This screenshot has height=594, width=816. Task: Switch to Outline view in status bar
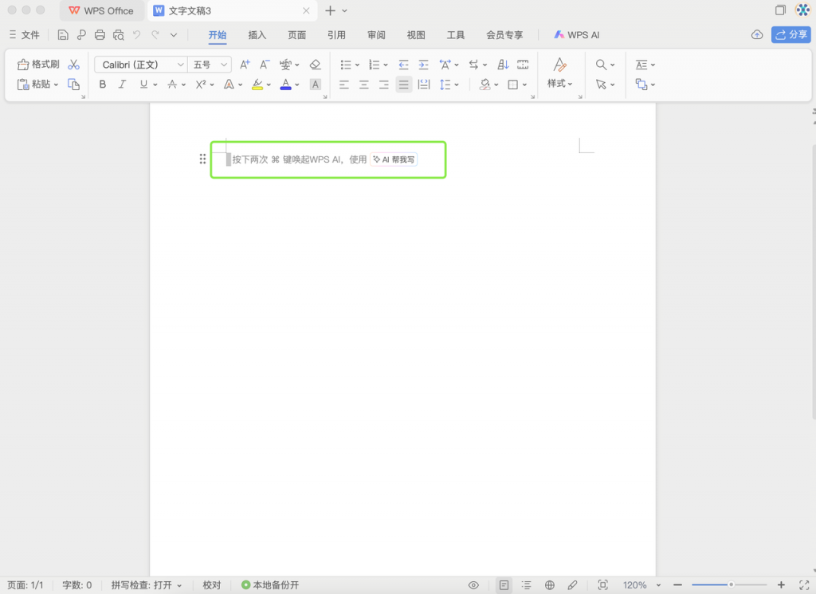pos(527,585)
